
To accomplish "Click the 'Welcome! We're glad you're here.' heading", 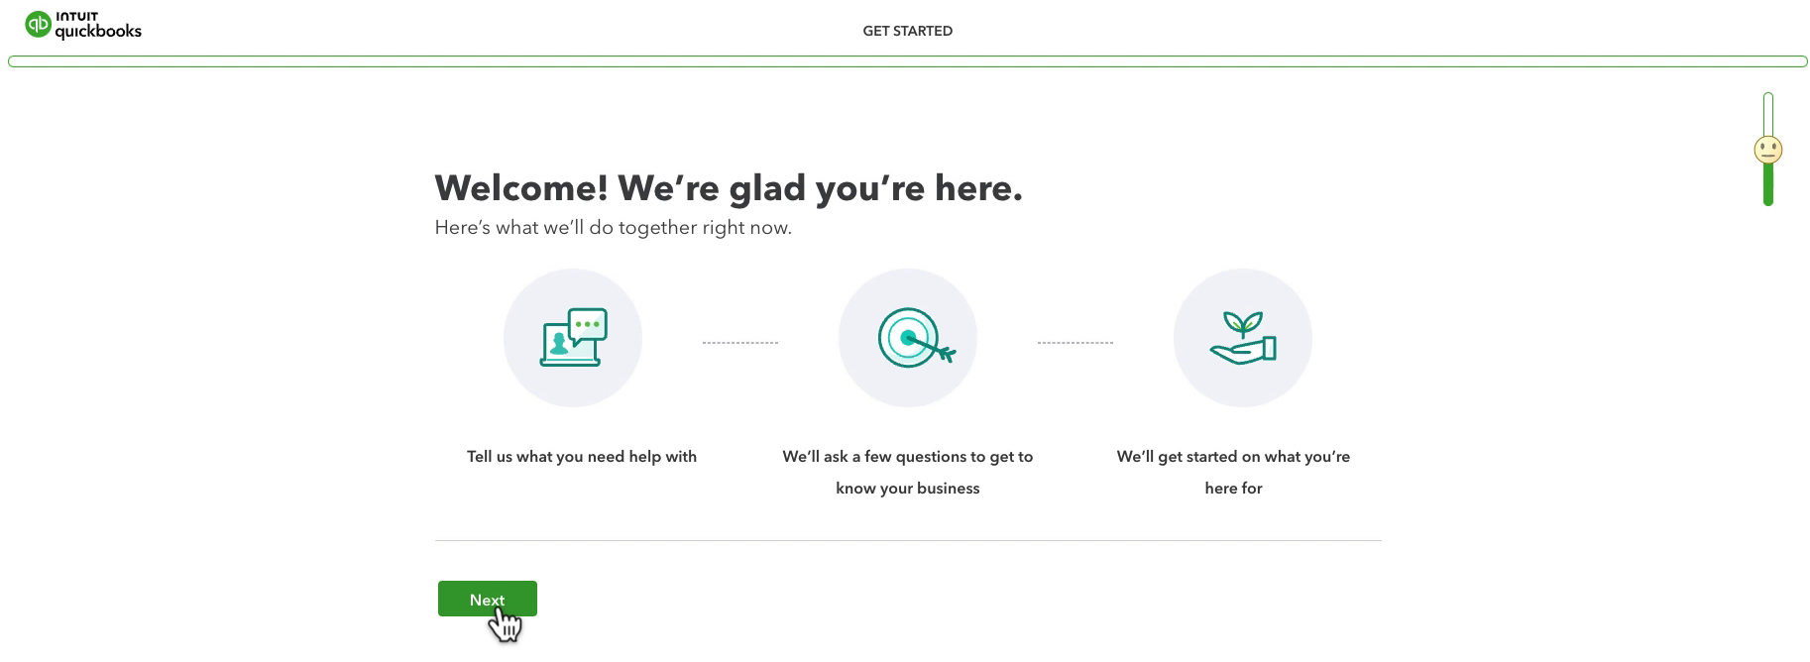I will click(729, 187).
